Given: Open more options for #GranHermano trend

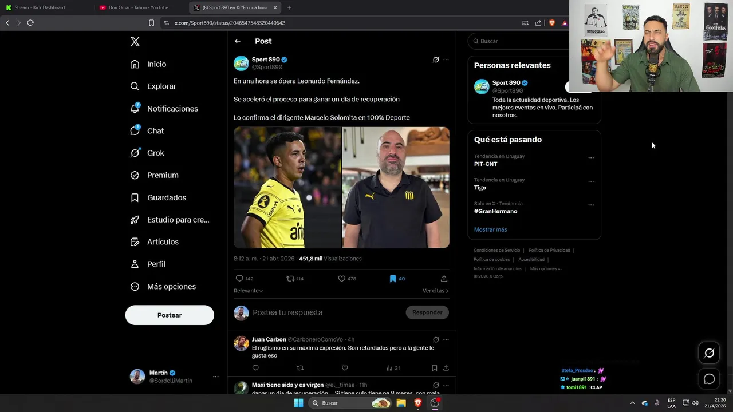Looking at the screenshot, I should tap(591, 205).
